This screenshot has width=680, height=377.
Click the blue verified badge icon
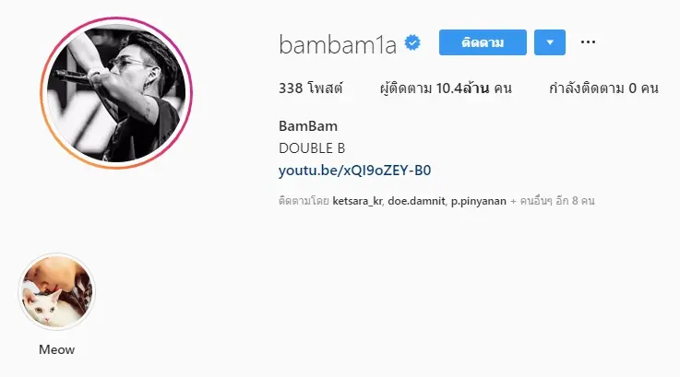pyautogui.click(x=412, y=43)
